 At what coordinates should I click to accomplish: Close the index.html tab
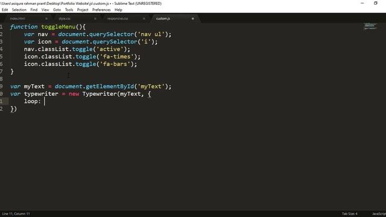(x=46, y=19)
